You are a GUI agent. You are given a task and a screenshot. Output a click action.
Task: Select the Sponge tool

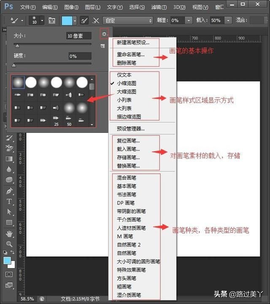click(x=9, y=180)
